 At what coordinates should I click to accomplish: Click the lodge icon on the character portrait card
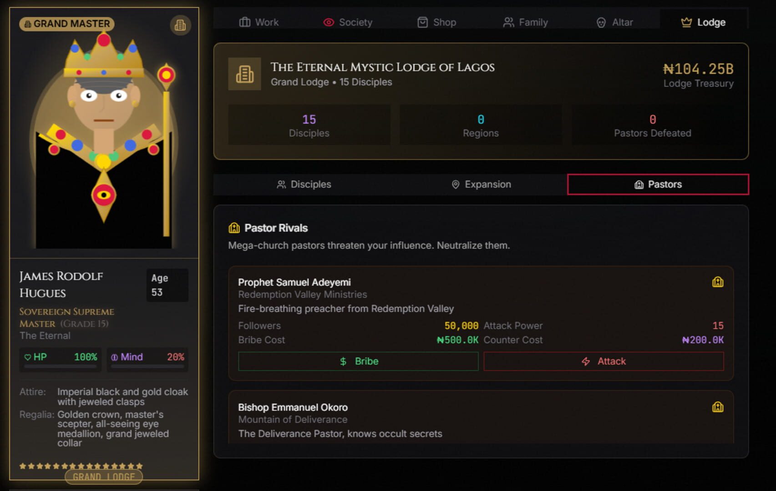point(181,26)
